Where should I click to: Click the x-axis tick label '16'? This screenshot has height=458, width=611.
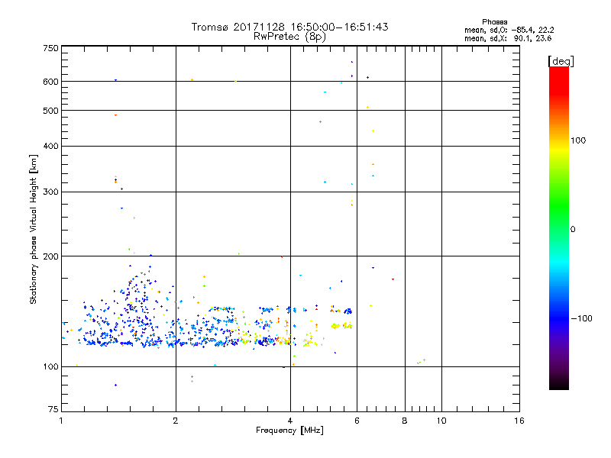519,421
